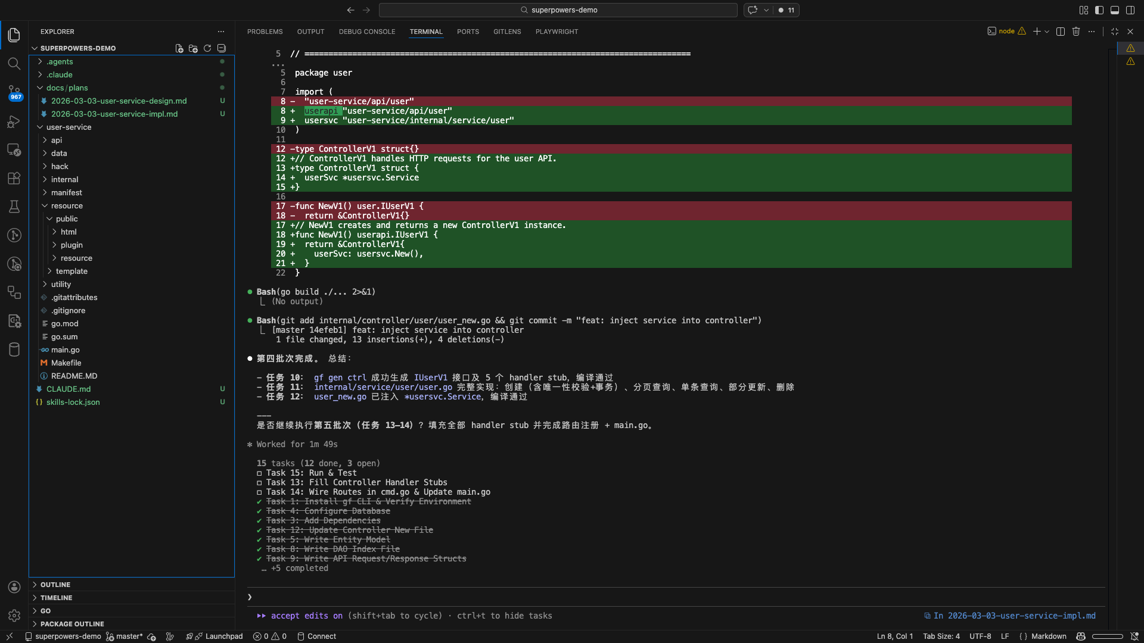
Task: Open Source Control view with 967 badge
Action: click(x=14, y=92)
